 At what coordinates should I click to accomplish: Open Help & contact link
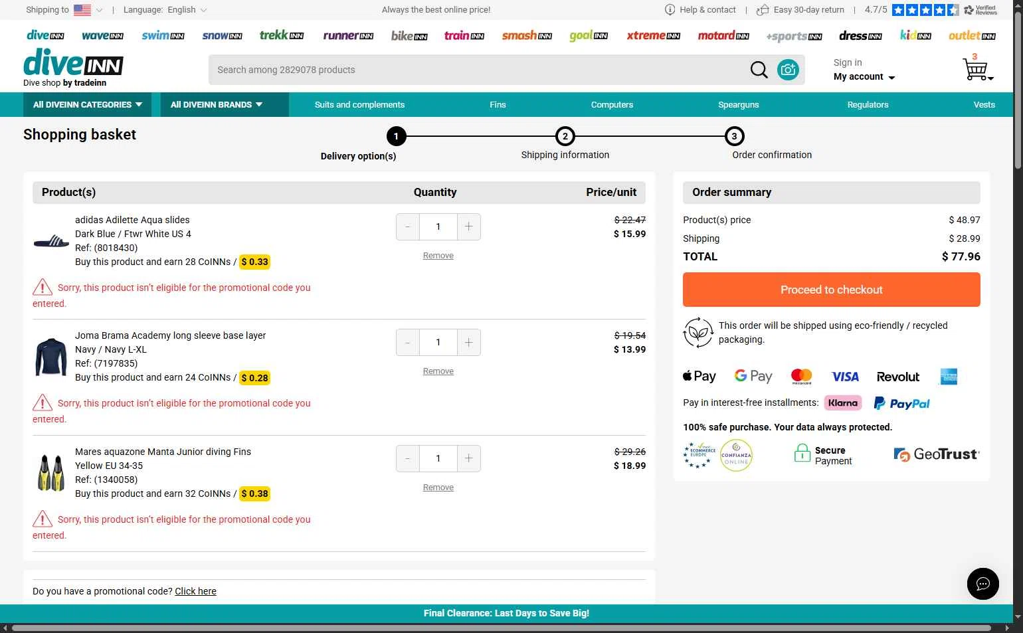click(701, 10)
